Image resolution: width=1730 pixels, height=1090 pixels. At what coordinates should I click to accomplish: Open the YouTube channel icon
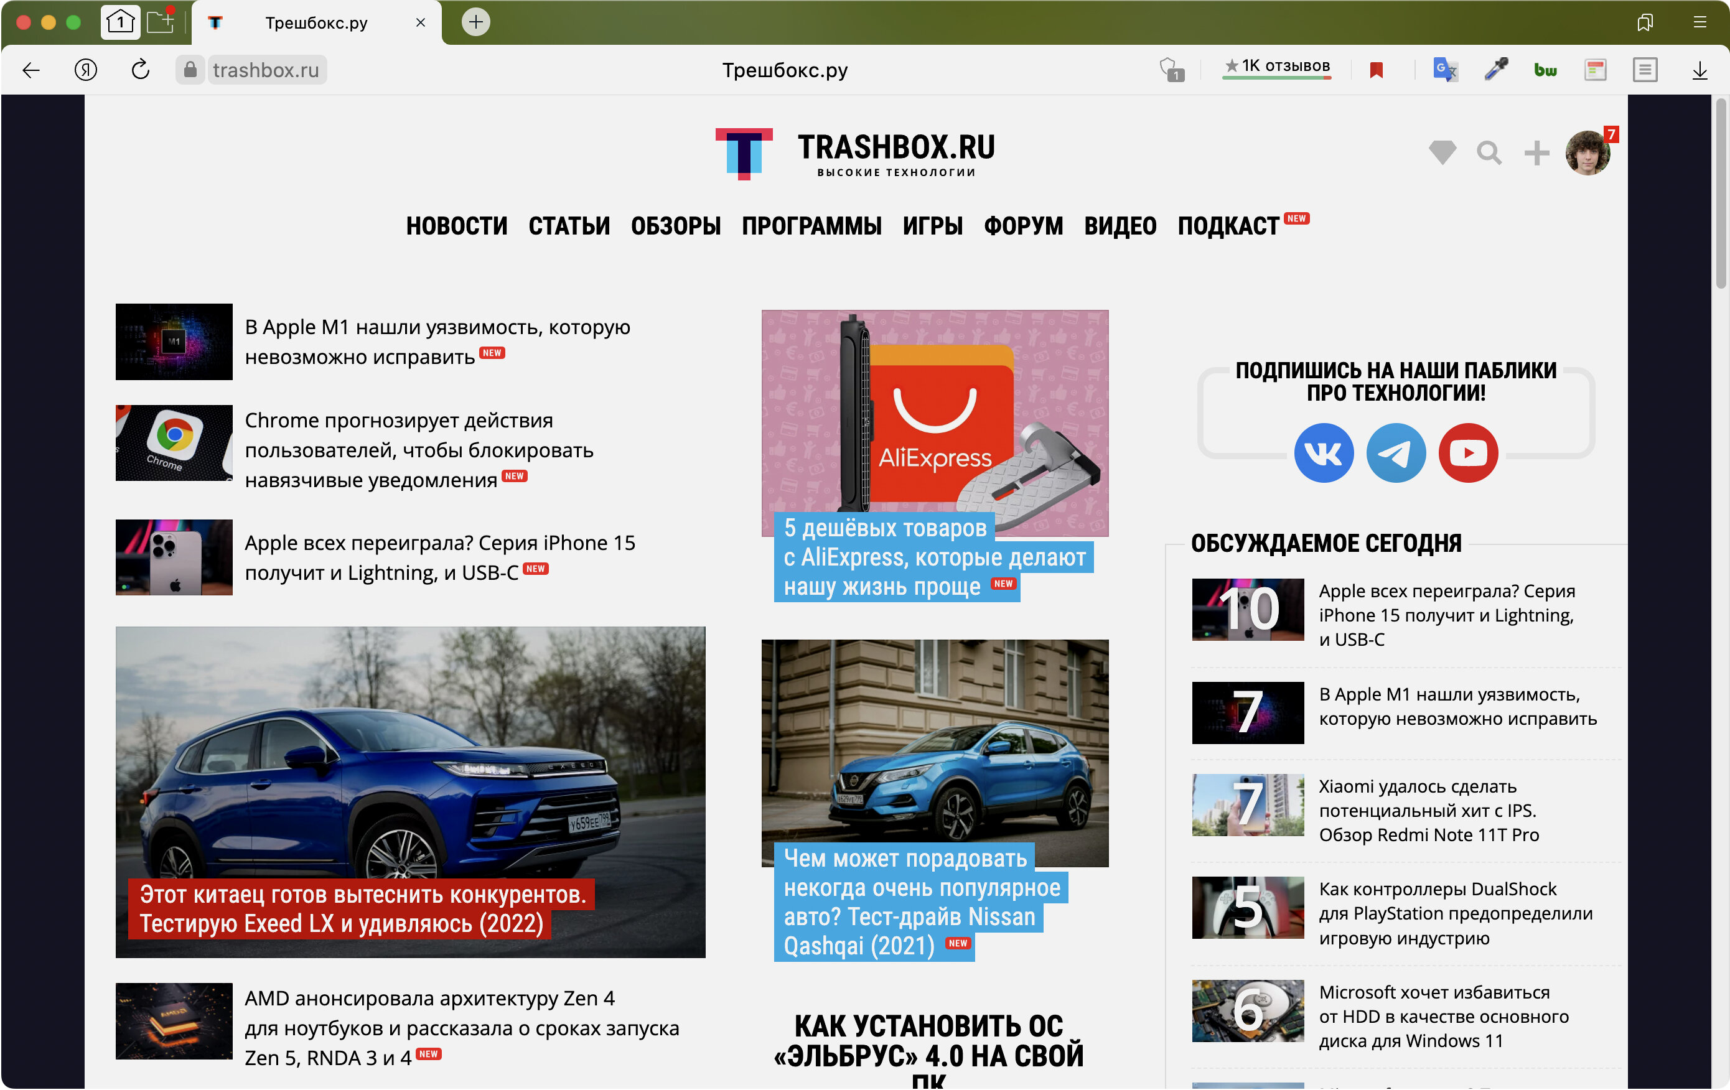click(1468, 453)
